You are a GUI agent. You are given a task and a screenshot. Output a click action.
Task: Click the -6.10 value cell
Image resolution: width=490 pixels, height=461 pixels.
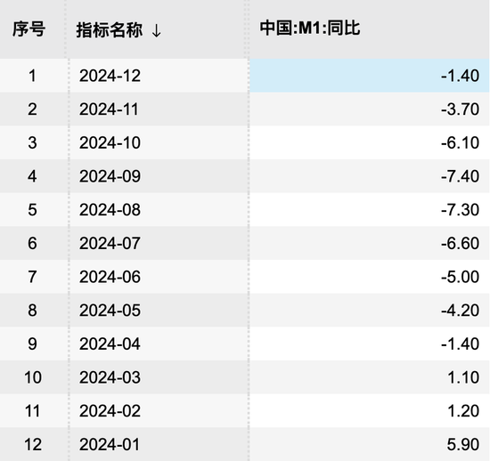click(x=370, y=142)
